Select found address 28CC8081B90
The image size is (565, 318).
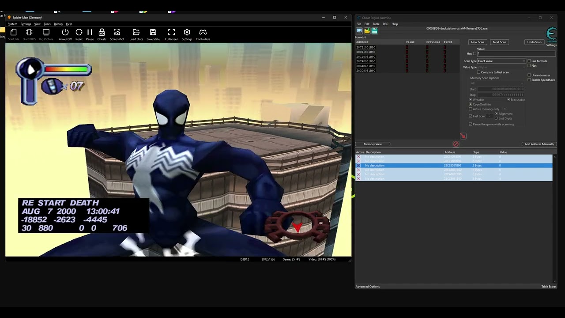(x=366, y=71)
